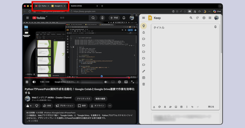This screenshot has width=245, height=128.
Task: Start YouTube voice search with microphone
Action: point(102,18)
